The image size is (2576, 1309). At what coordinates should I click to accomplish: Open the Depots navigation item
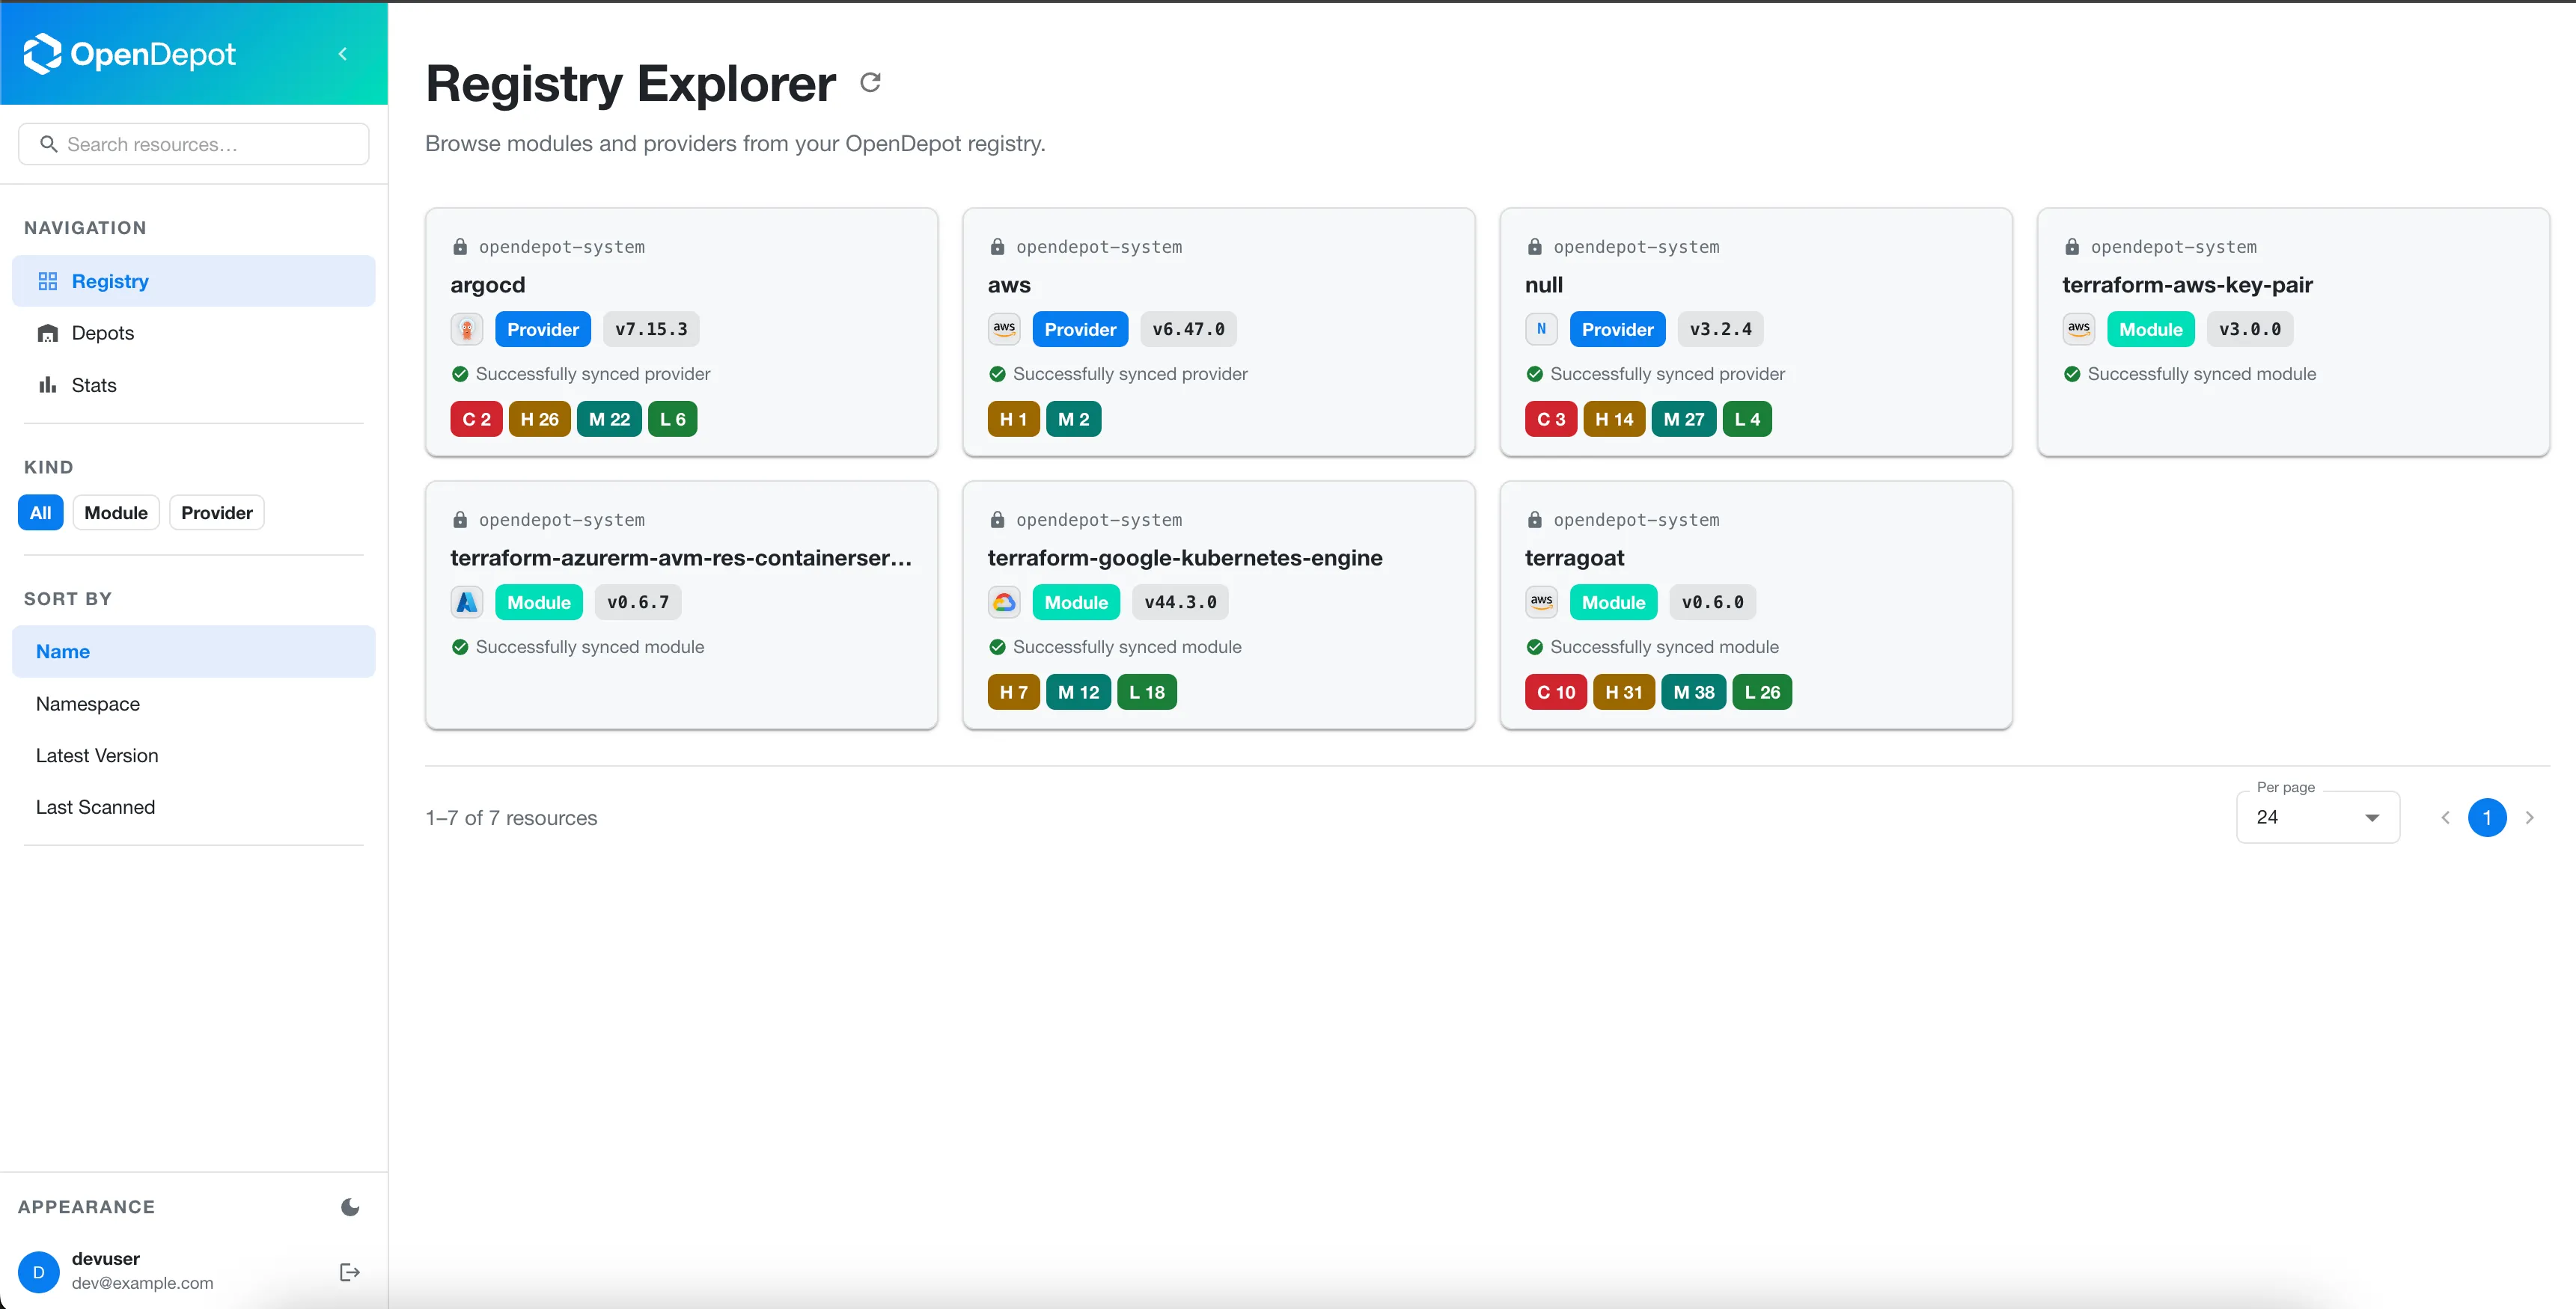coord(194,334)
